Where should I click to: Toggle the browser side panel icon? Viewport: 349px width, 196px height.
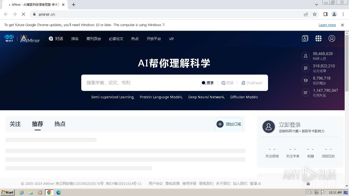tap(325, 14)
